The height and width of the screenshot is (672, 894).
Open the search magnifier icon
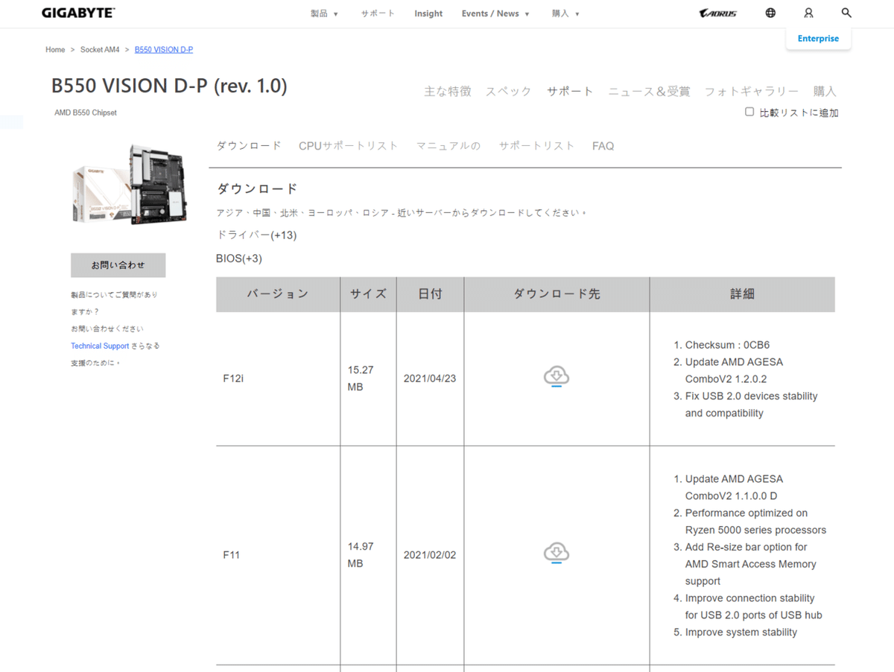[846, 13]
